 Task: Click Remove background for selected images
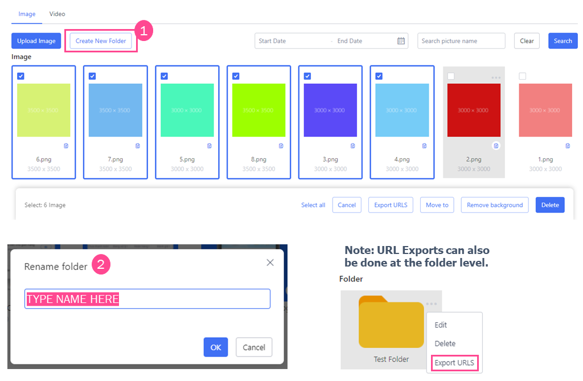click(x=494, y=204)
